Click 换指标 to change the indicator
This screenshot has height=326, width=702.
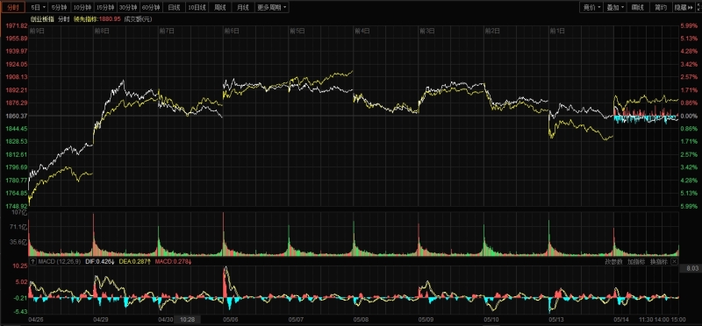659,262
